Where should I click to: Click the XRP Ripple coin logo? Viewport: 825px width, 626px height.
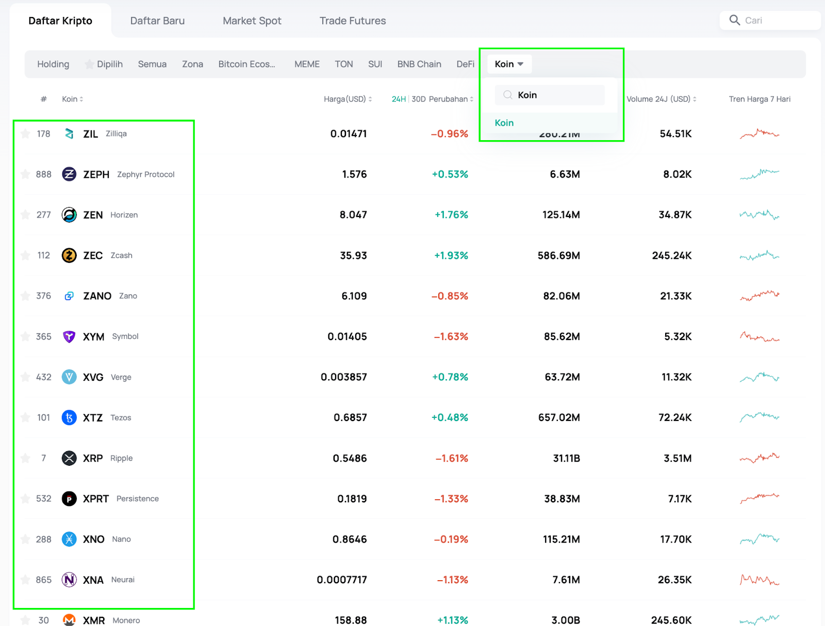pos(69,458)
